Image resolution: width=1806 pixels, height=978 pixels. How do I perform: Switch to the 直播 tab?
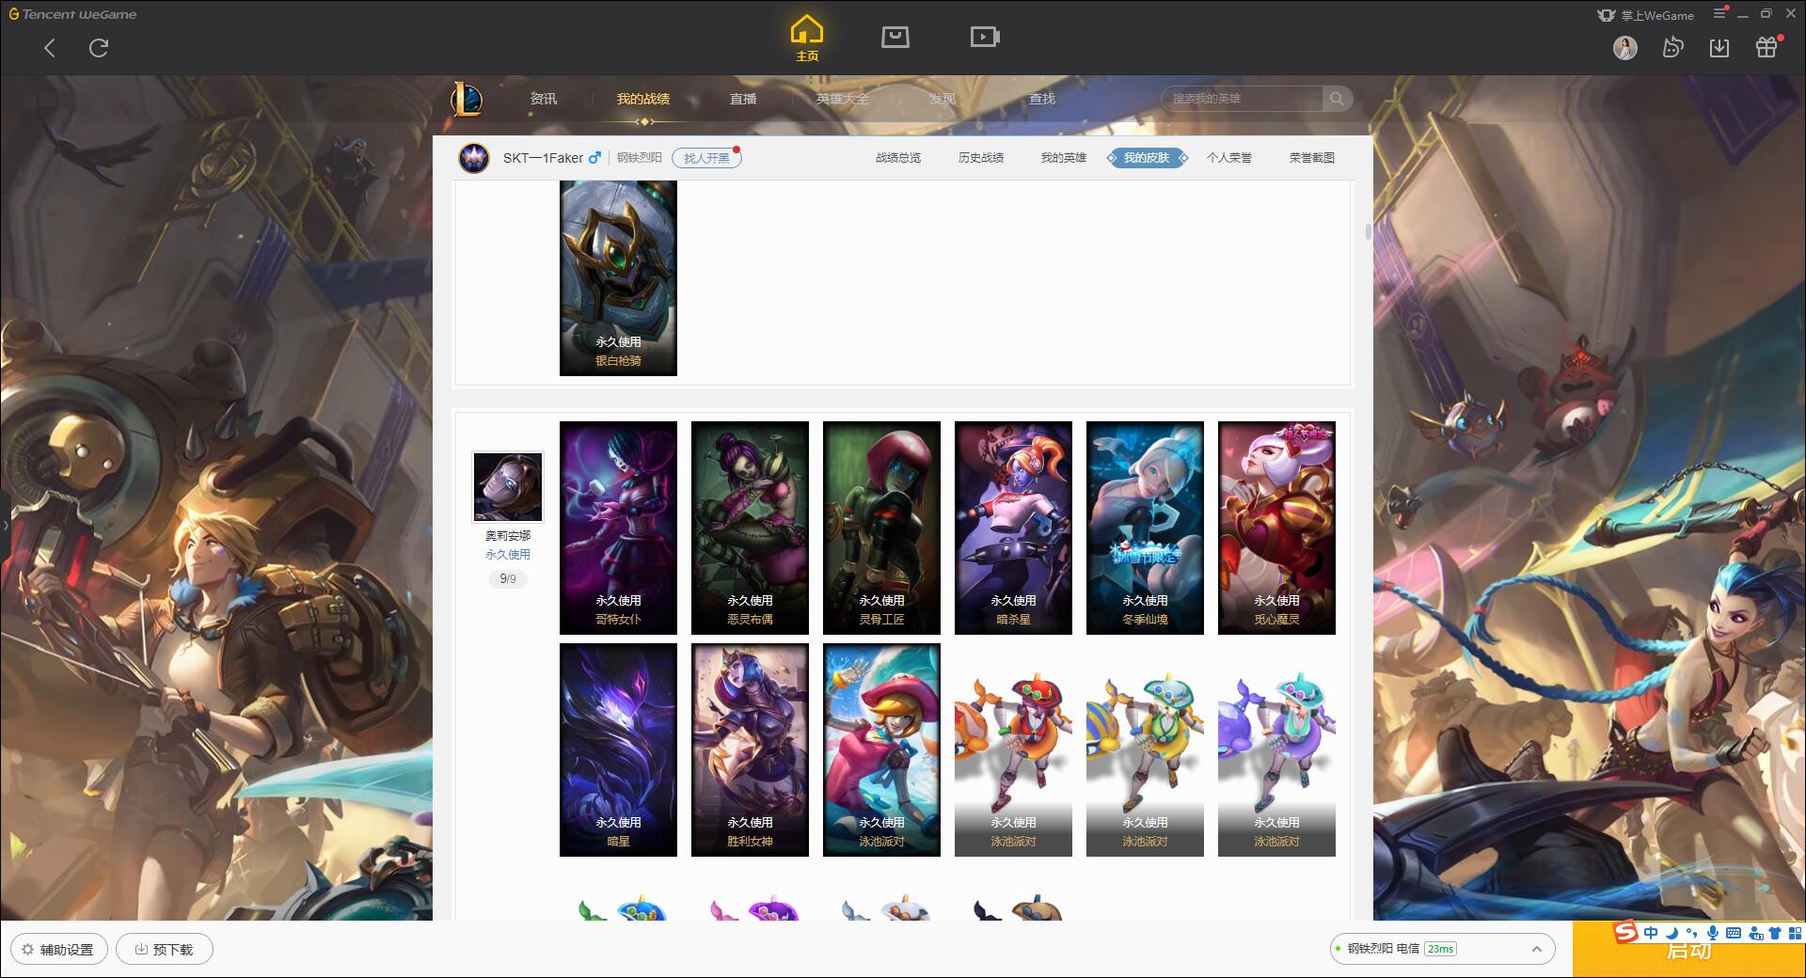[x=743, y=99]
